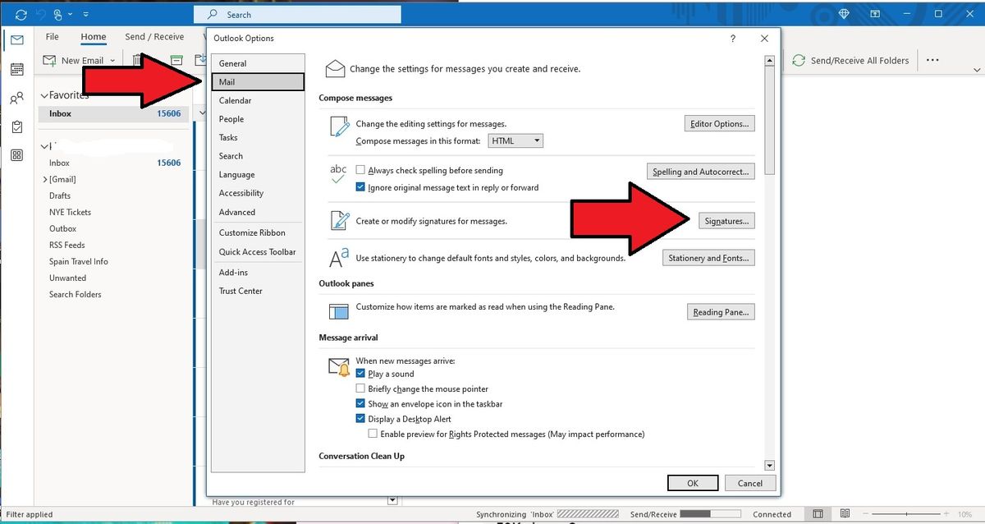Click the signature pen icon
Image resolution: width=985 pixels, height=524 pixels.
tap(338, 220)
